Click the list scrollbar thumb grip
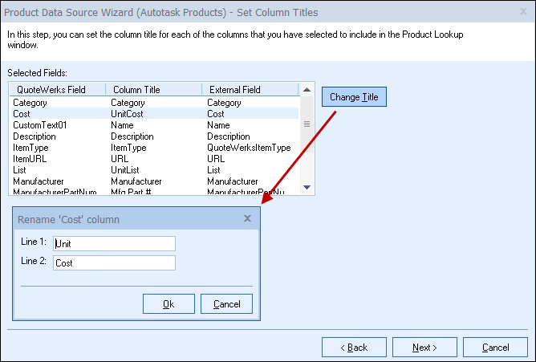Screen dimensions: 536x362 [x=307, y=124]
